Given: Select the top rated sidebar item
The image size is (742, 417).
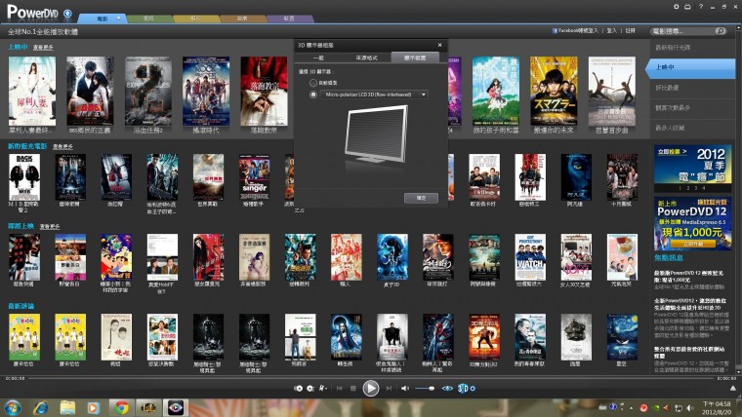Looking at the screenshot, I should [x=693, y=88].
